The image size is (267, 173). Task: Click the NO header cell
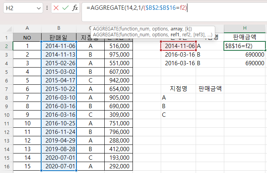click(x=27, y=37)
